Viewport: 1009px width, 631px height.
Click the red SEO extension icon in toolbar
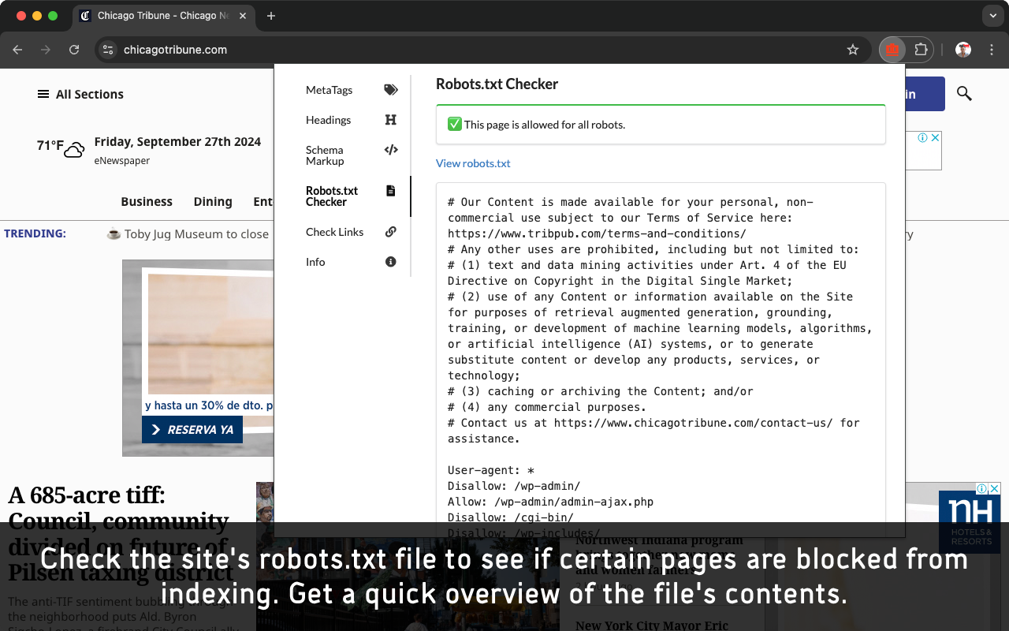[x=892, y=49]
